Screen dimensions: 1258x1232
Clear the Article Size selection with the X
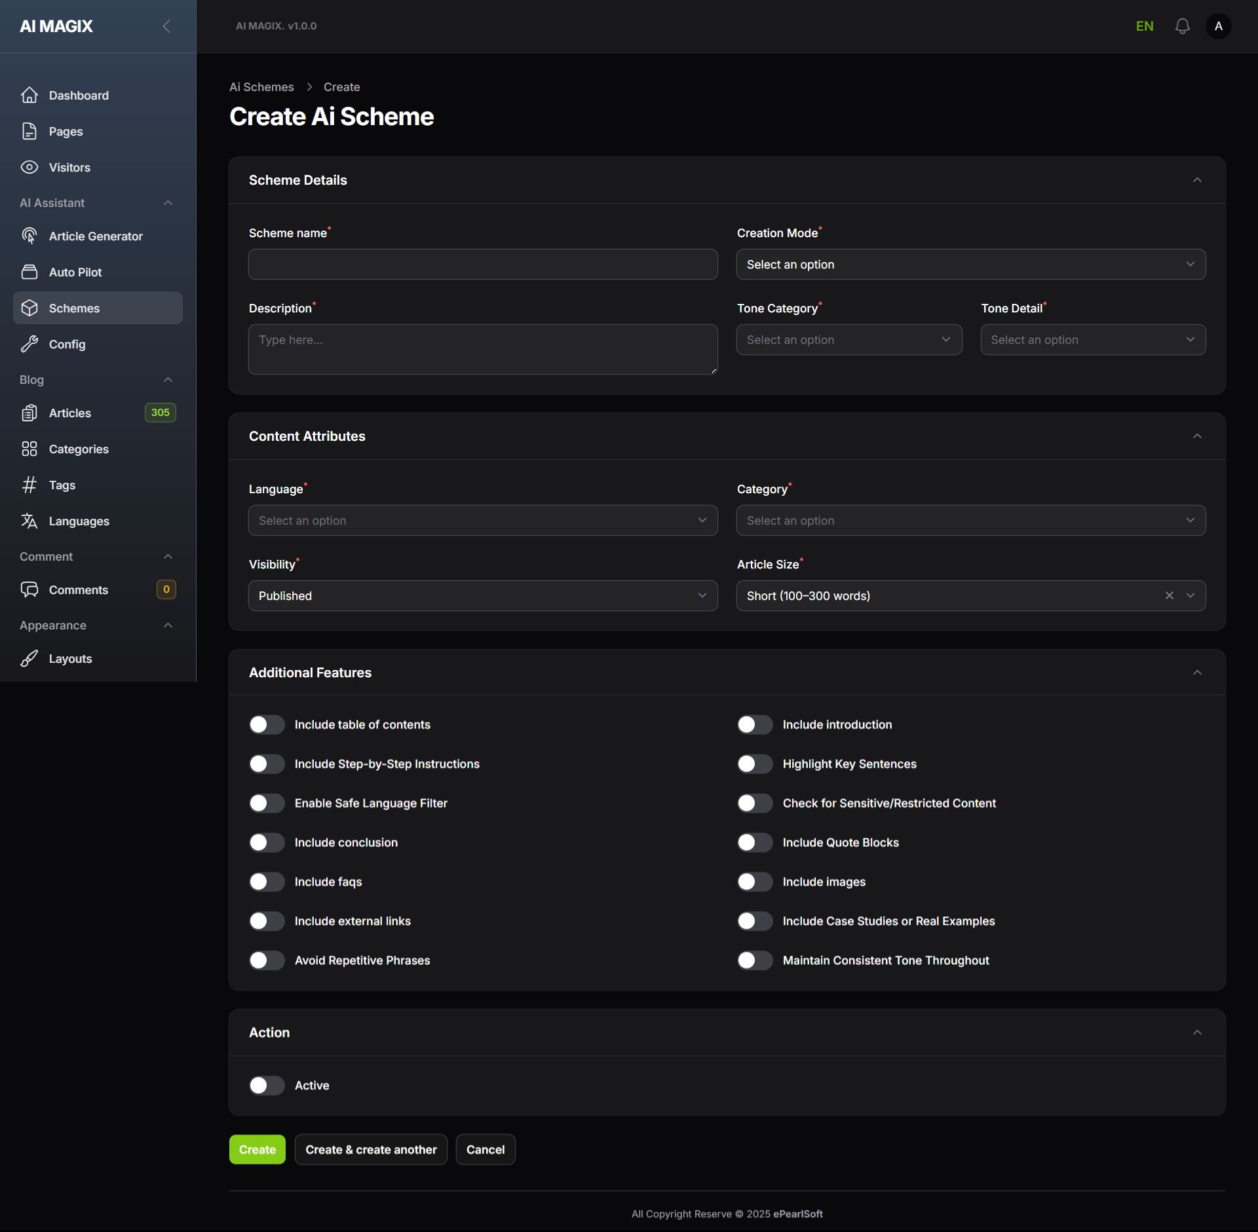click(1169, 595)
